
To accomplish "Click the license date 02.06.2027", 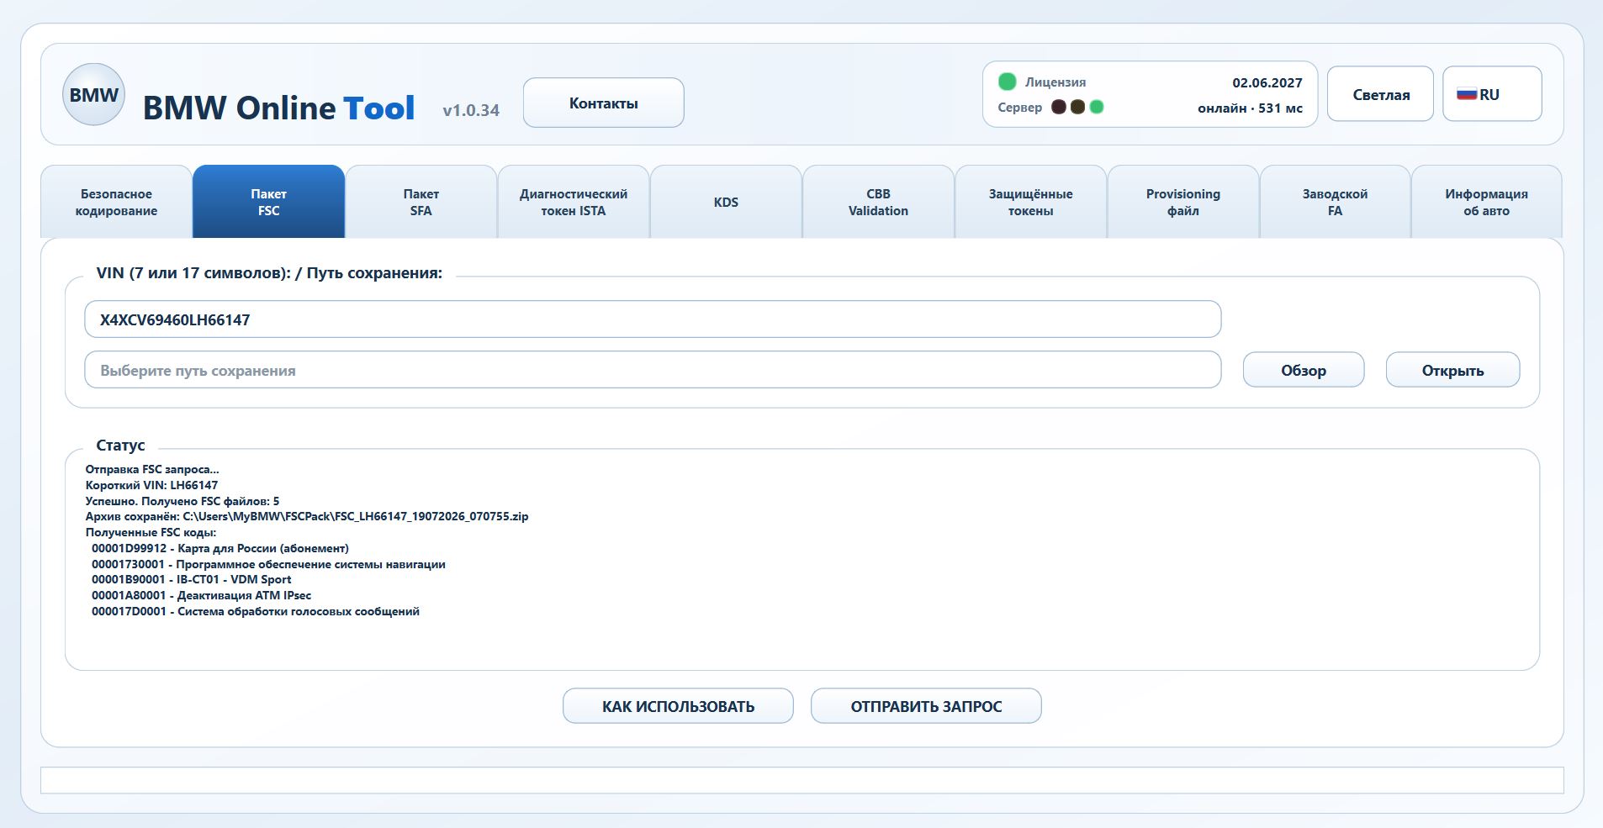I will tap(1267, 82).
